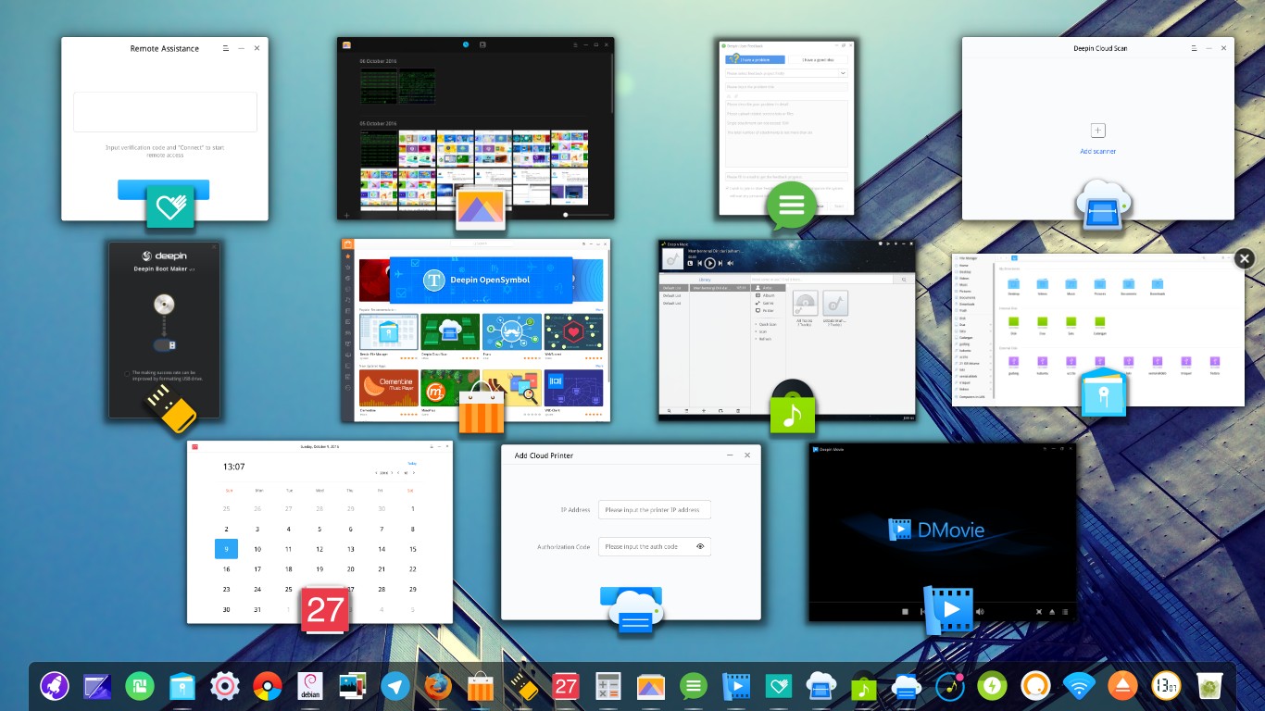Open the playlist icon in Deepin Movie
This screenshot has width=1265, height=711.
point(1065,611)
